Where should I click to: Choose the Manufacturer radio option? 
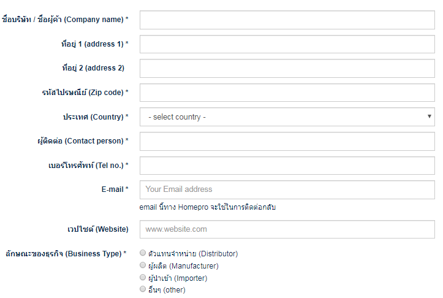pyautogui.click(x=143, y=265)
